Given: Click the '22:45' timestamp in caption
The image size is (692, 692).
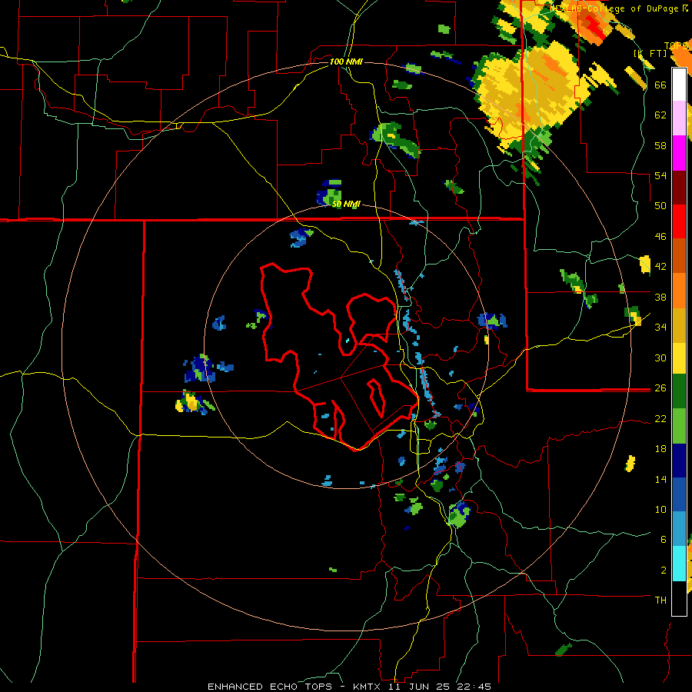Looking at the screenshot, I should pyautogui.click(x=474, y=687).
